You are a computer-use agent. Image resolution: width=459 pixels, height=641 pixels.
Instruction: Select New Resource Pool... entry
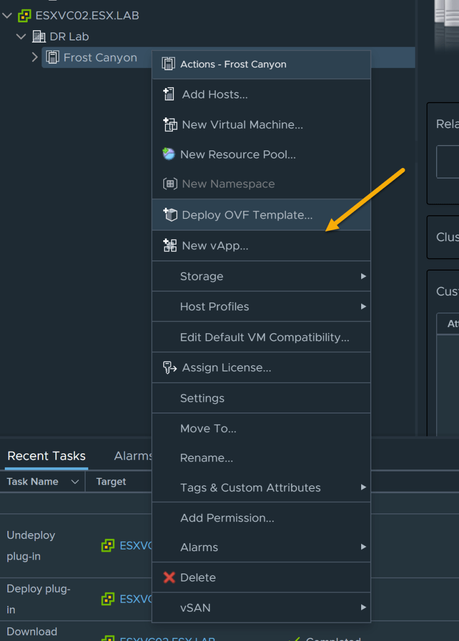coord(261,155)
